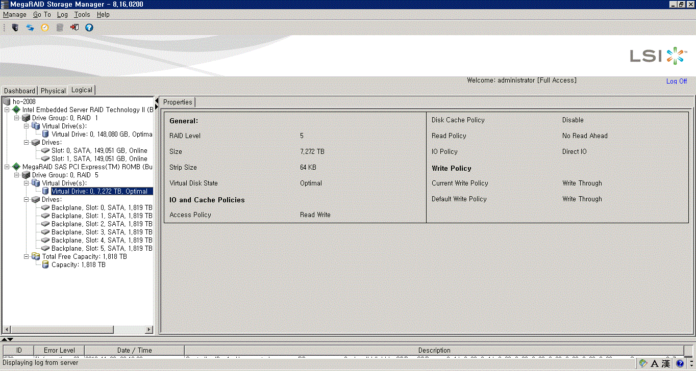
Task: Switch to the Physical tab
Action: coord(53,91)
